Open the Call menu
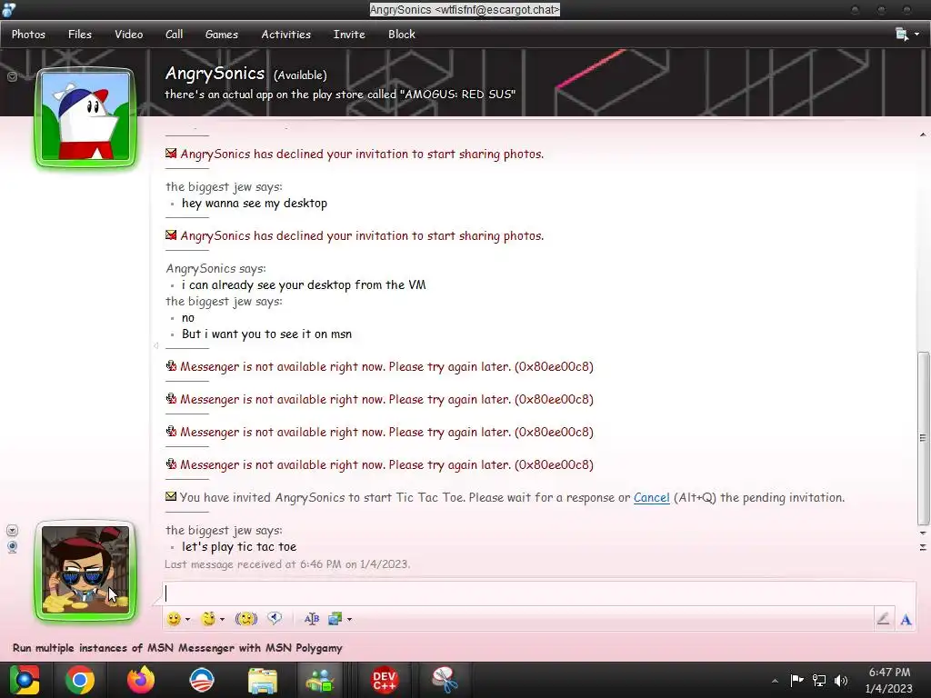 click(174, 35)
